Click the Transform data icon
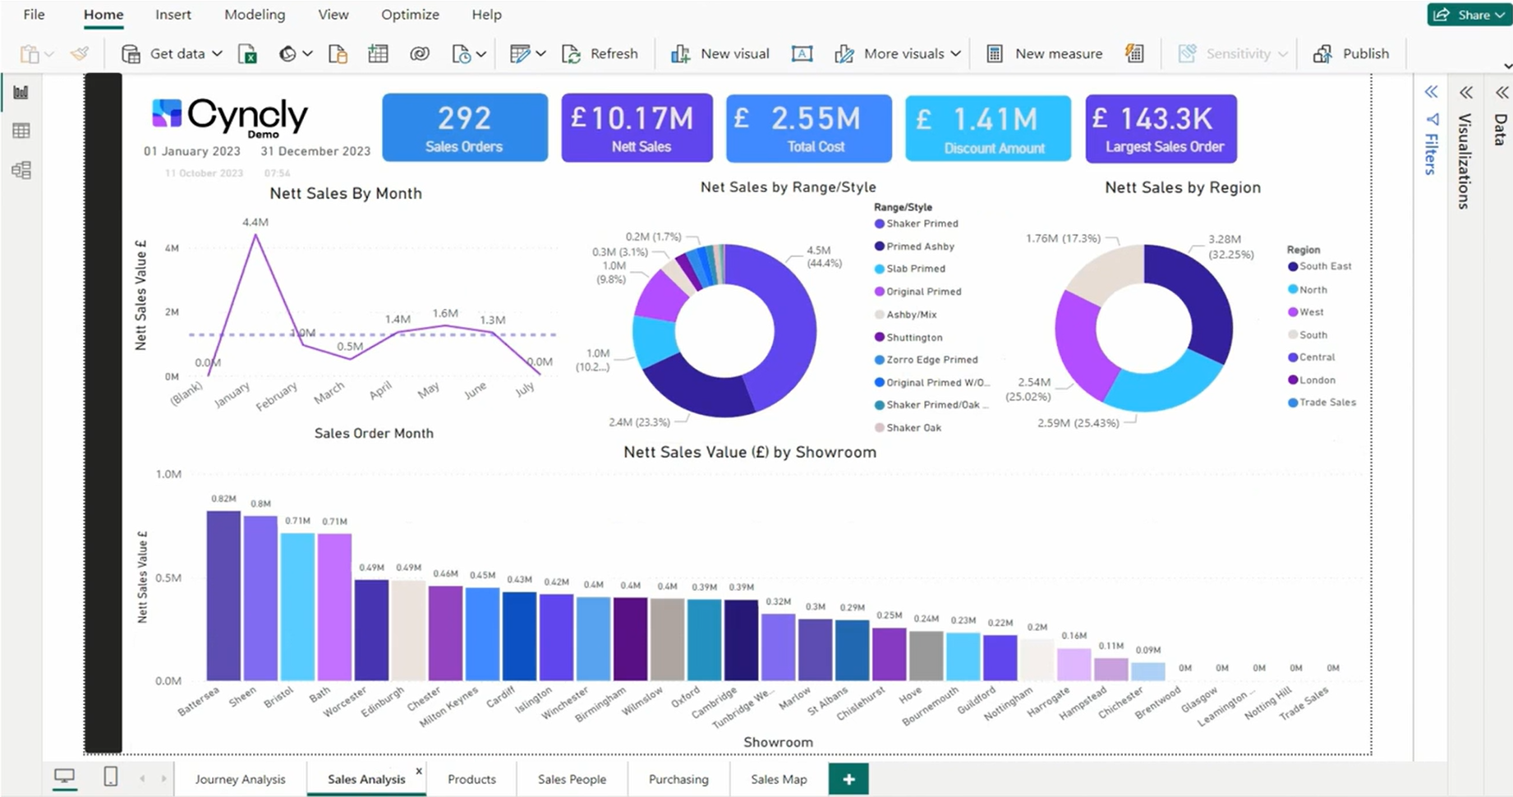 pyautogui.click(x=520, y=54)
